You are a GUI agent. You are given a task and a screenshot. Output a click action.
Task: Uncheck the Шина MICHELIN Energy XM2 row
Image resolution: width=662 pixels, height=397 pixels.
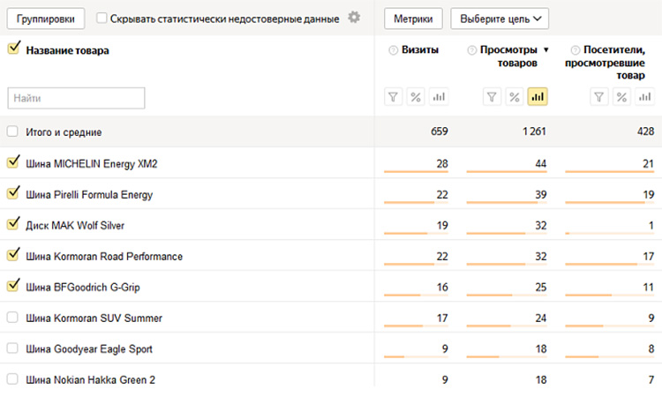12,162
